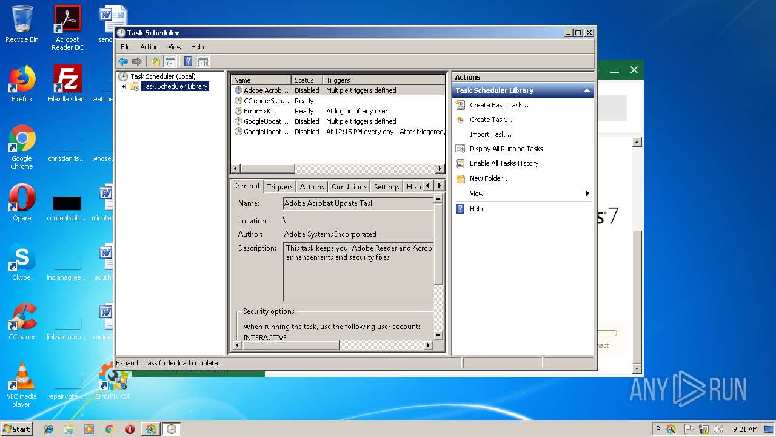
Task: Switch to the Settings tab
Action: (386, 187)
